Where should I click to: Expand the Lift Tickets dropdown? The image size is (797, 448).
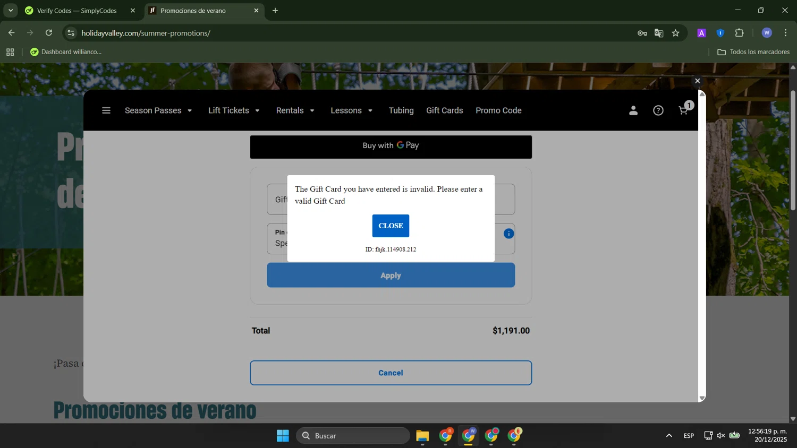(234, 110)
